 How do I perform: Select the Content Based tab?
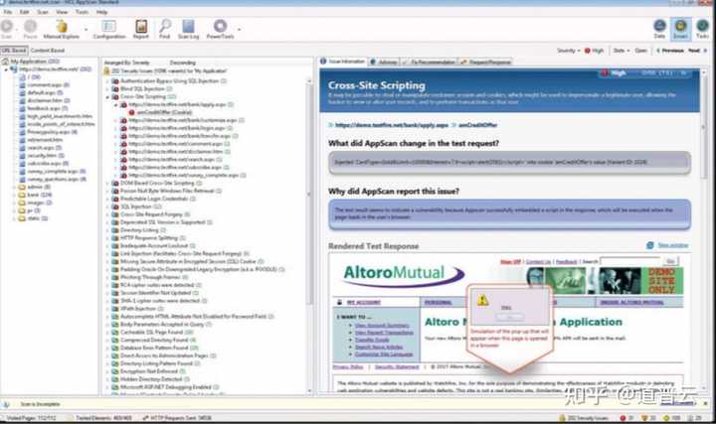click(x=48, y=51)
